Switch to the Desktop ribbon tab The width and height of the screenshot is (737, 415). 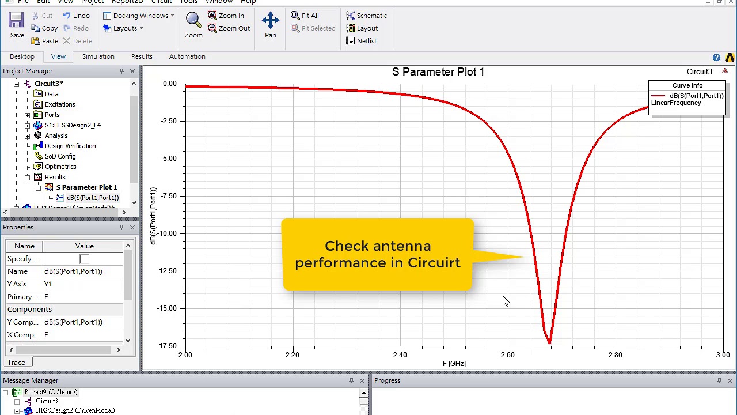(x=22, y=56)
